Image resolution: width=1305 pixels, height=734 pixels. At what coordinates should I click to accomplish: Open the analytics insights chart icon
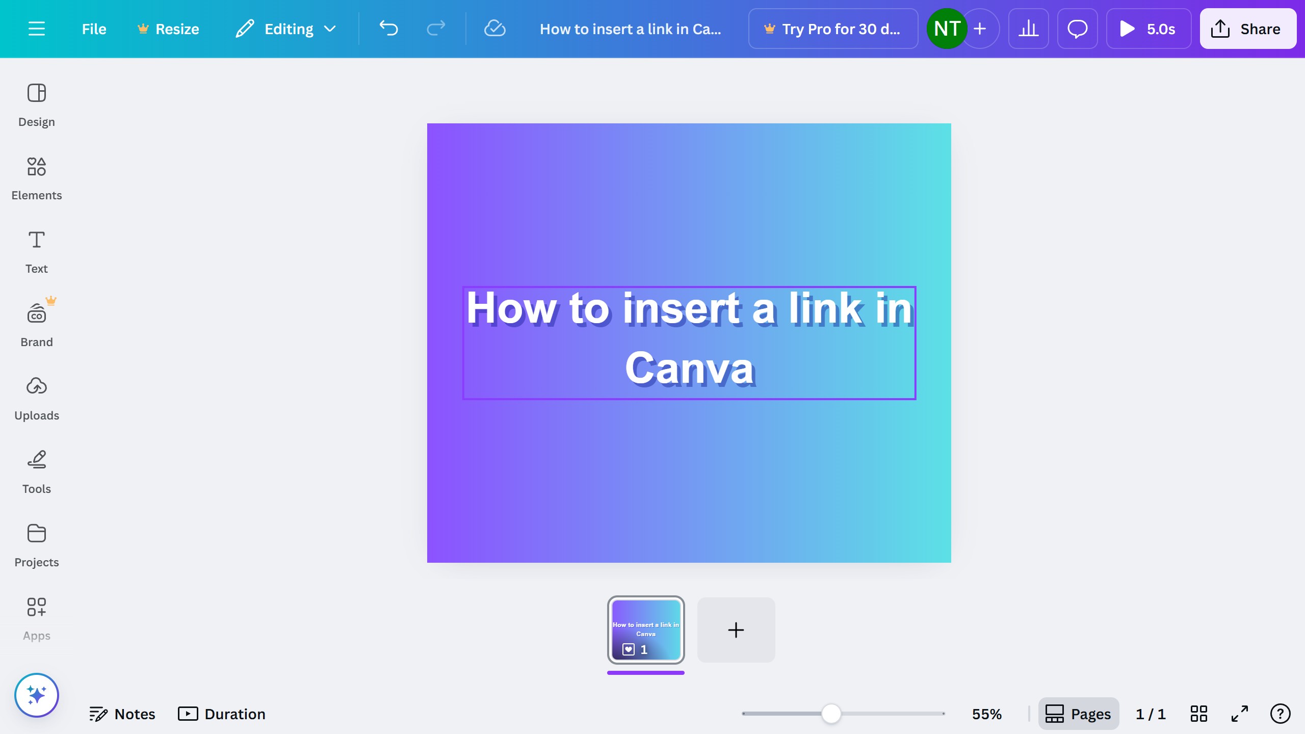point(1028,29)
